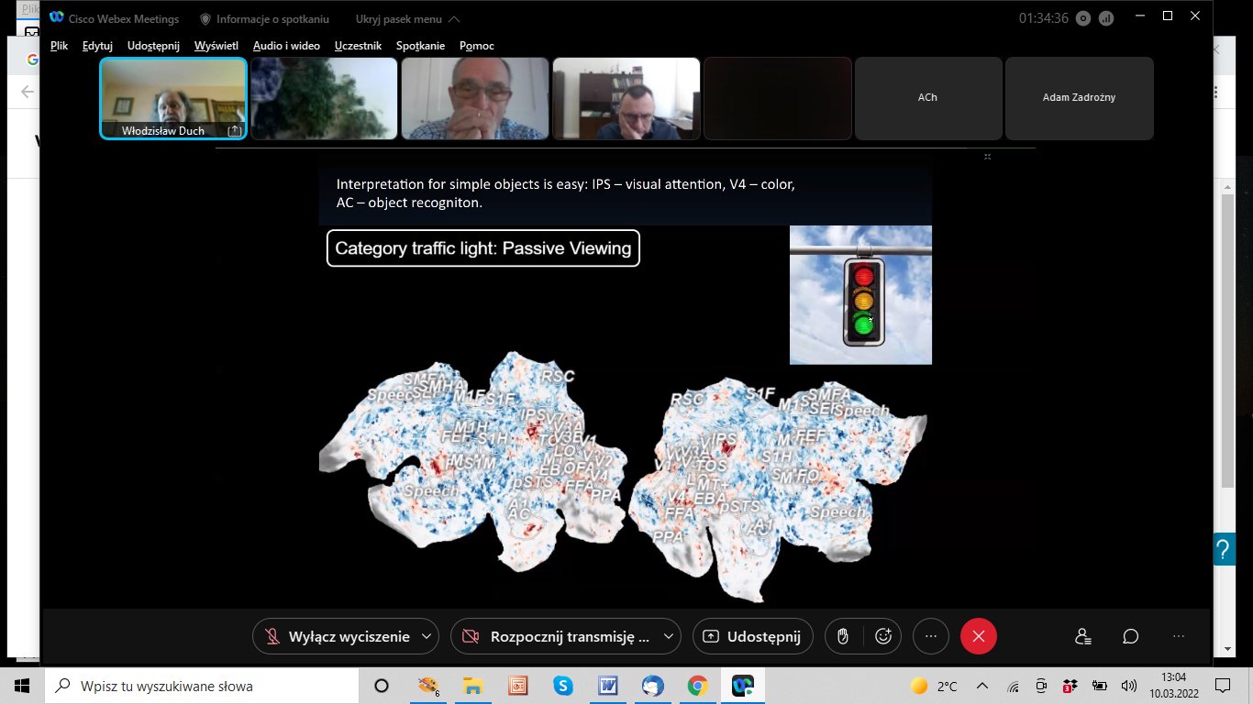Image resolution: width=1253 pixels, height=704 pixels.
Task: Open the battery tray icon
Action: pos(1100,686)
